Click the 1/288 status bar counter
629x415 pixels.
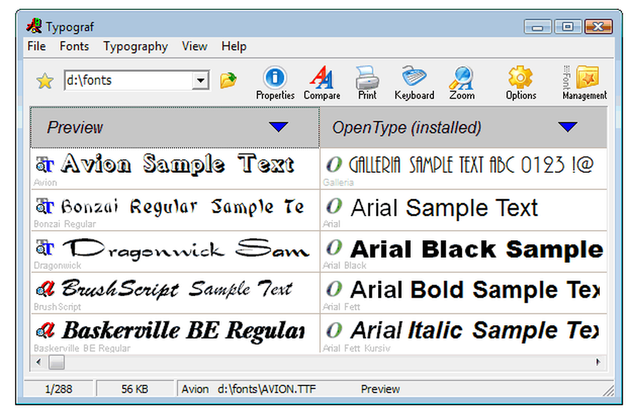tap(58, 389)
